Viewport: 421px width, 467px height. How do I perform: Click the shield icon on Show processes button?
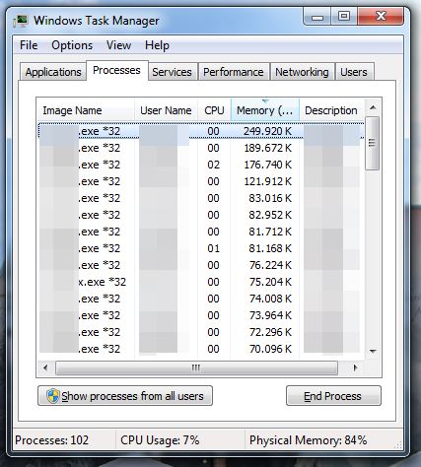[x=52, y=396]
